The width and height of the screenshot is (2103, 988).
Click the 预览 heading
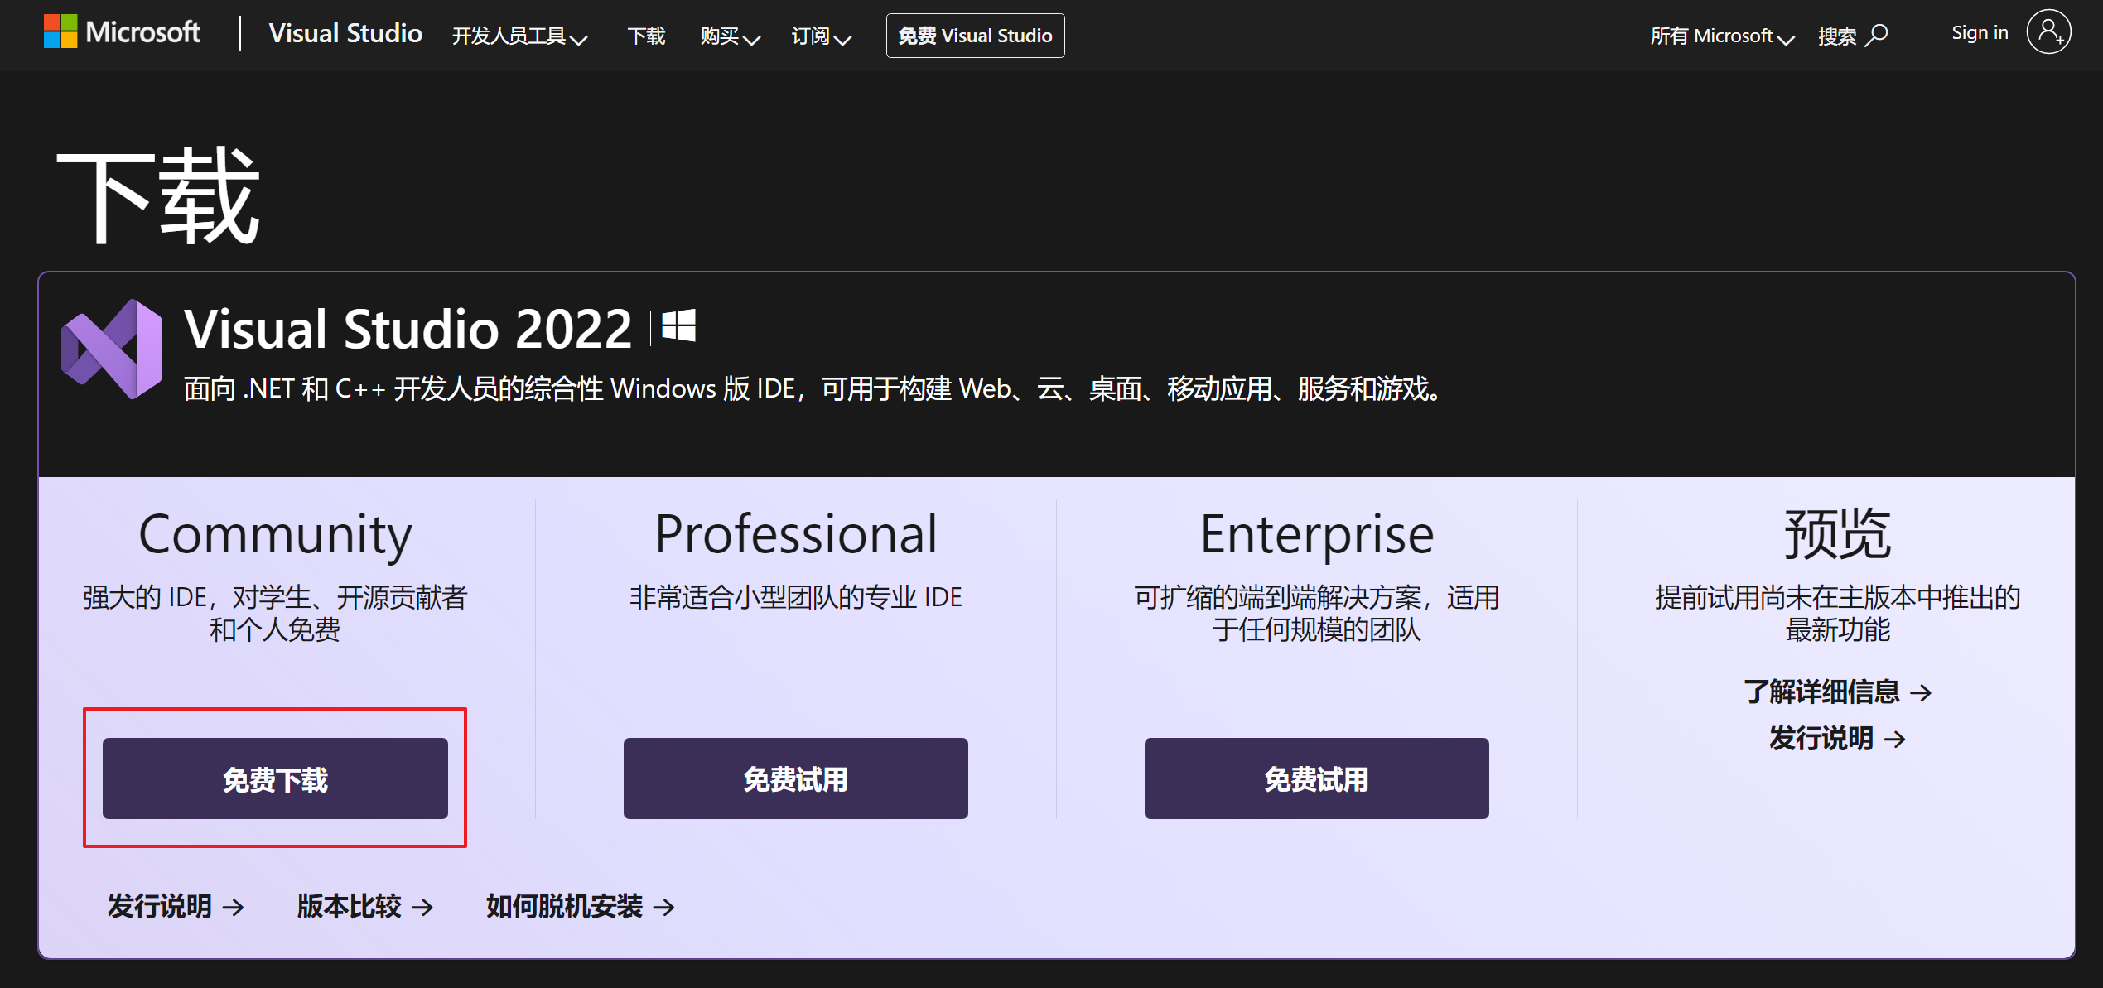[x=1837, y=534]
